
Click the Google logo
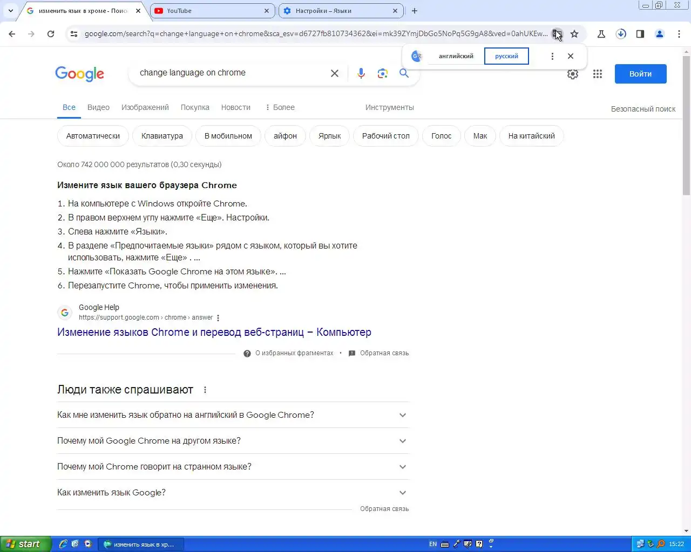pos(79,74)
